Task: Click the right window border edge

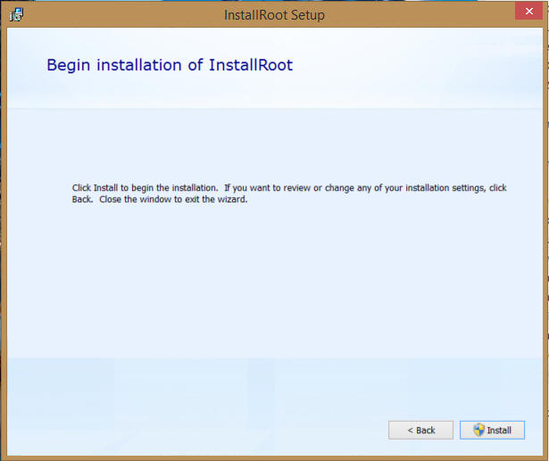Action: point(545,232)
